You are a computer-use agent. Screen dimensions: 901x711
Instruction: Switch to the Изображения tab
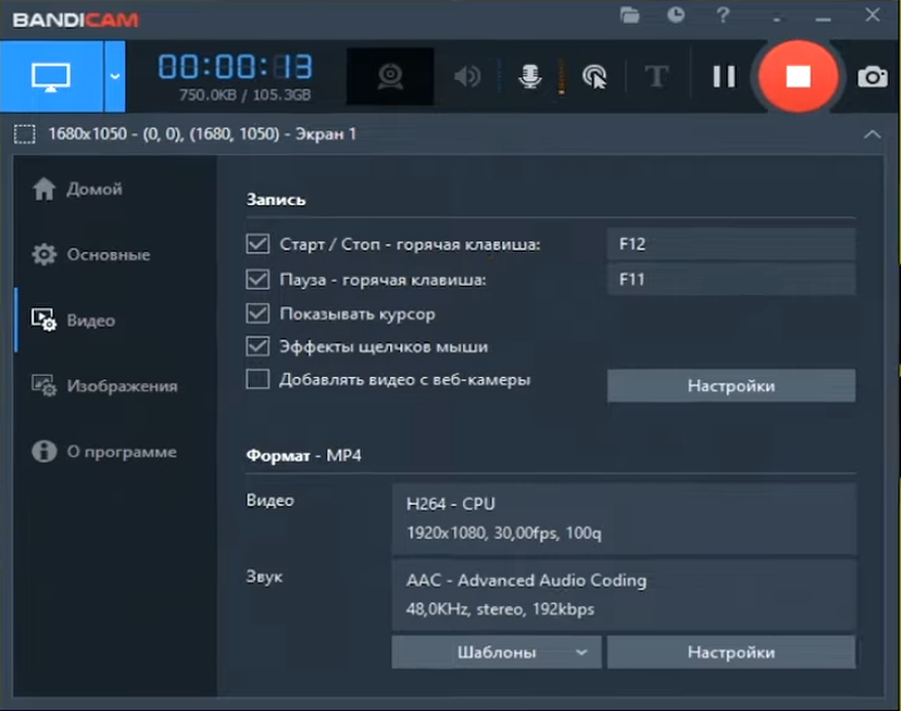click(105, 385)
